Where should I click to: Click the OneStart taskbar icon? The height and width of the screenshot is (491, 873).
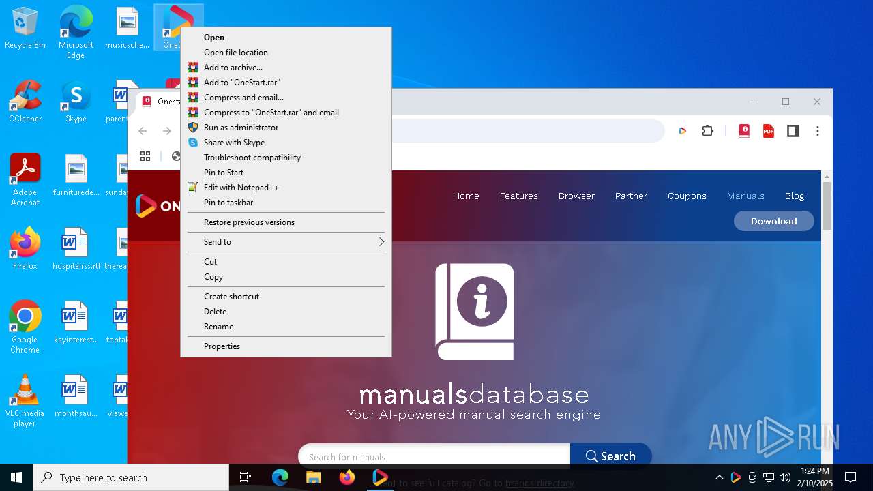380,477
